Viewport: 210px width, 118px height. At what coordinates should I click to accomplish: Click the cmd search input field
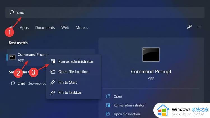click(105, 12)
